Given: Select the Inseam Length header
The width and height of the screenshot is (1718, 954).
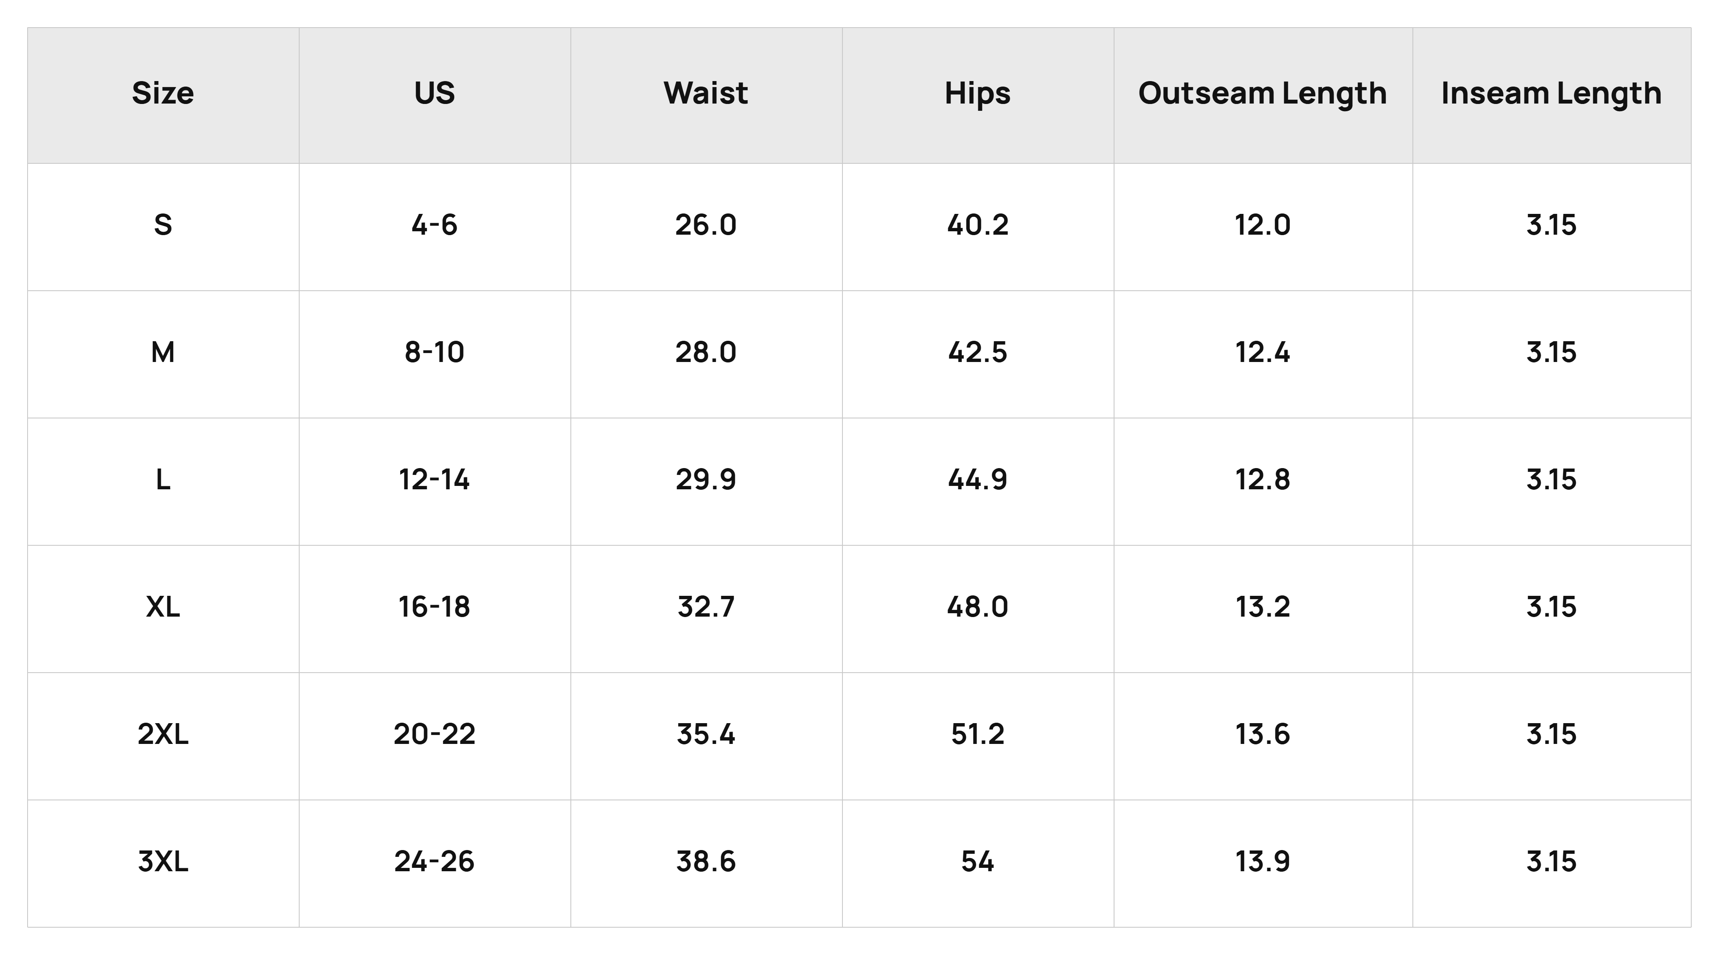Looking at the screenshot, I should pyautogui.click(x=1551, y=94).
